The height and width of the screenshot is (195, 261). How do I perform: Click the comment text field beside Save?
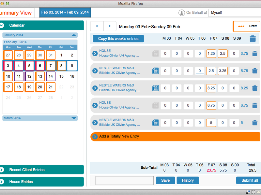click(x=125, y=181)
